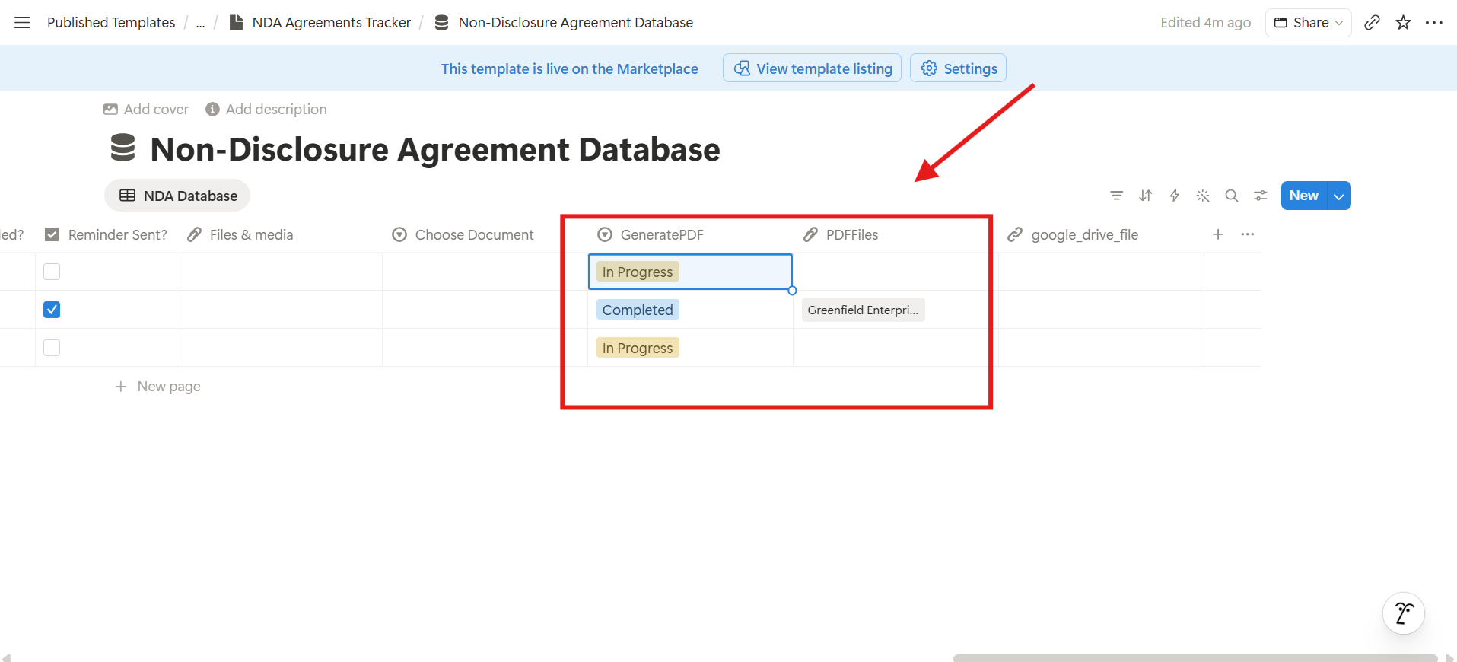Image resolution: width=1457 pixels, height=662 pixels.
Task: Open the selected In Progress status cell
Action: click(x=690, y=272)
